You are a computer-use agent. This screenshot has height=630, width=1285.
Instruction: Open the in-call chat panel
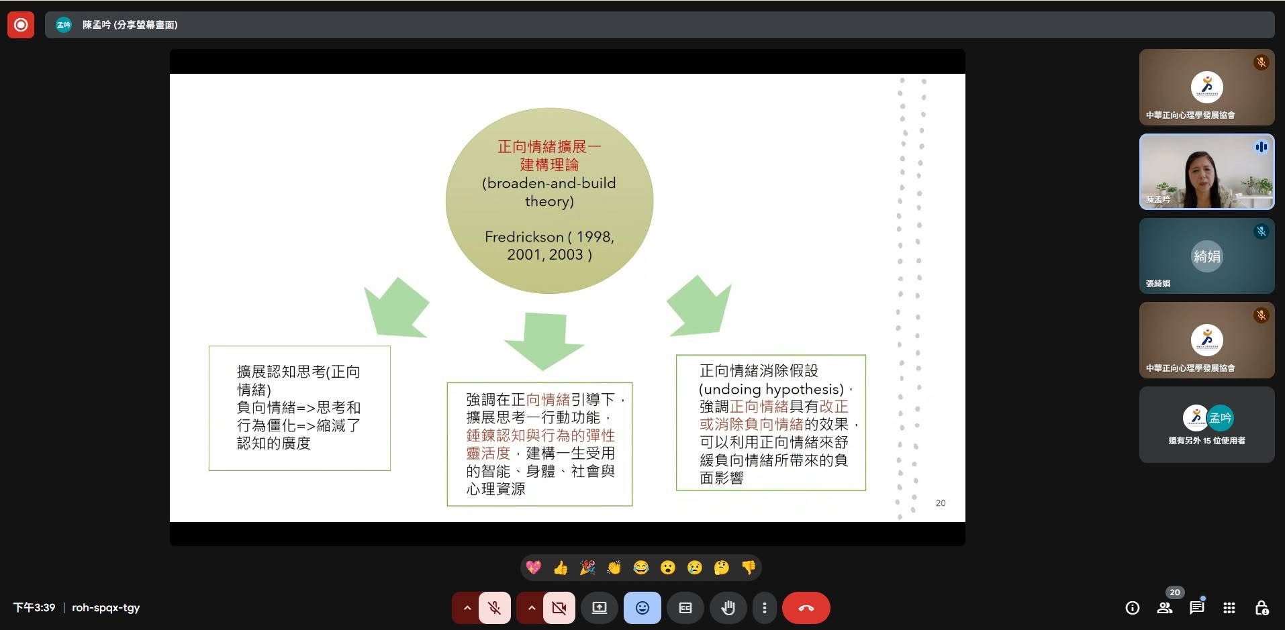tap(1196, 608)
